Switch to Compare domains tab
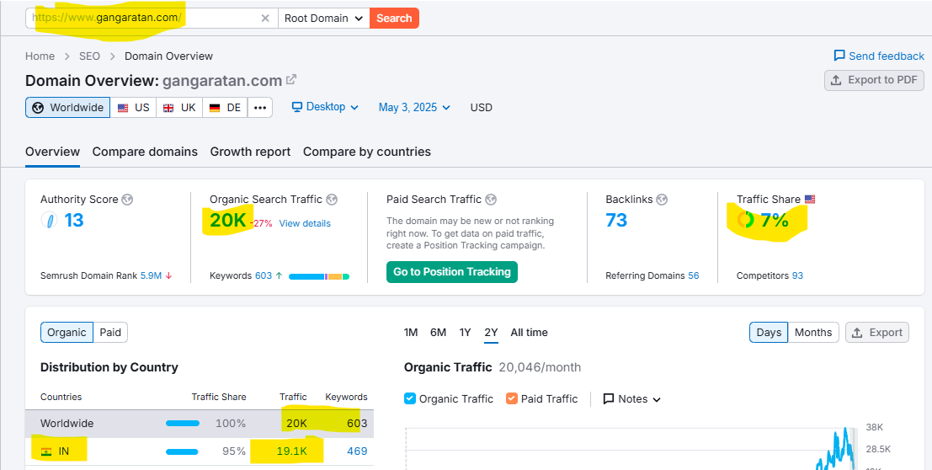Screen dimensions: 932x470 [145, 152]
